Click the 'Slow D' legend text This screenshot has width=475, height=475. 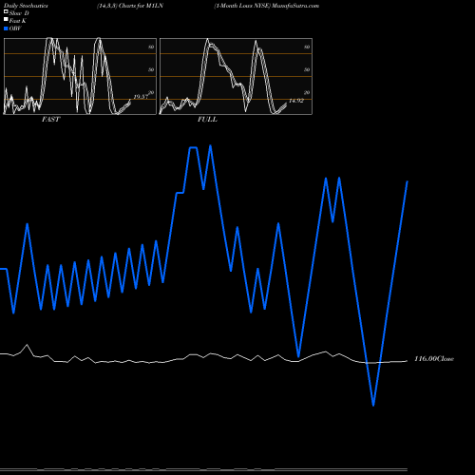coord(19,13)
